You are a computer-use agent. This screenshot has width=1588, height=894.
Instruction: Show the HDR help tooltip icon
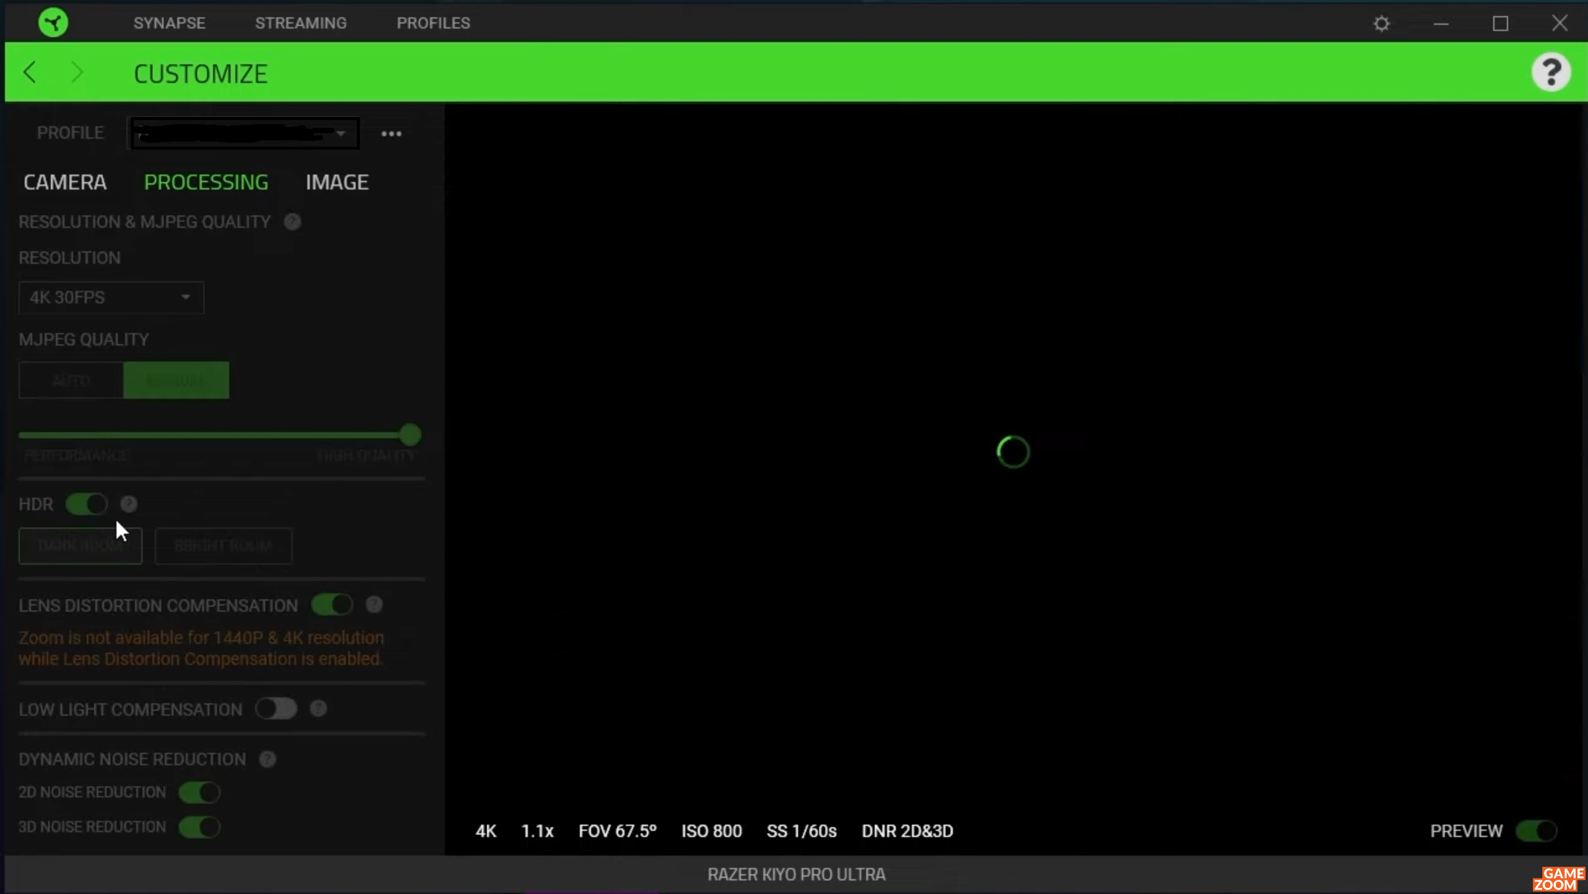[x=129, y=504]
